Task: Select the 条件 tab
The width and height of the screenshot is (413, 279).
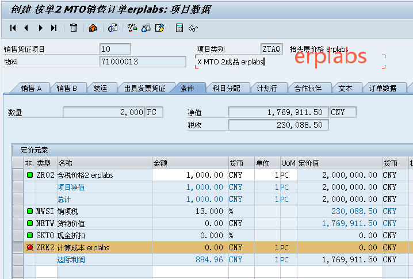Action: [x=188, y=88]
